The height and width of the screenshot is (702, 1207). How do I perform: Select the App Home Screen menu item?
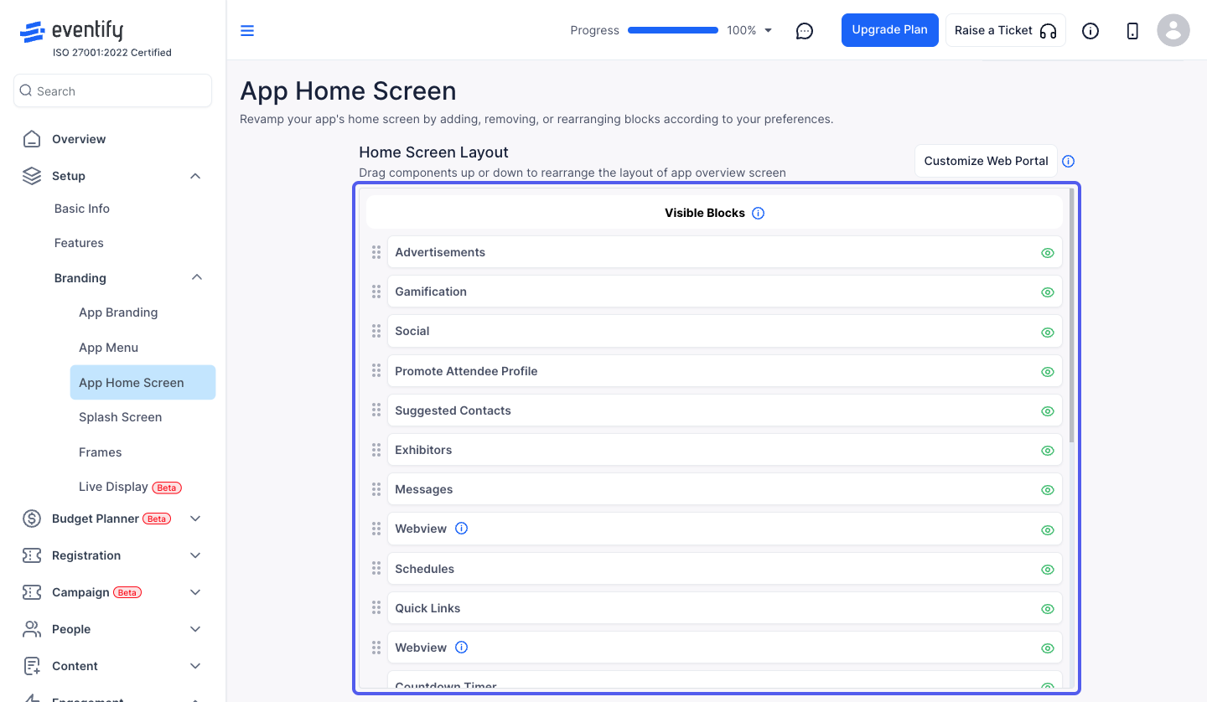(x=142, y=383)
